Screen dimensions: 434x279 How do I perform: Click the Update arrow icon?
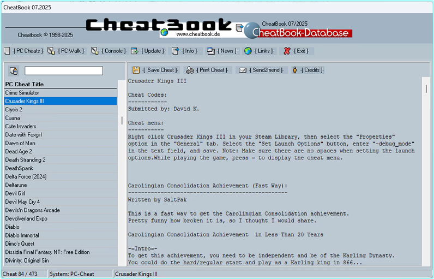(x=135, y=51)
